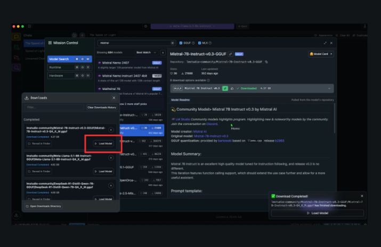Screen dimensions: 381x247
Task: Expand the model details panel with arrows icon
Action: [325, 43]
